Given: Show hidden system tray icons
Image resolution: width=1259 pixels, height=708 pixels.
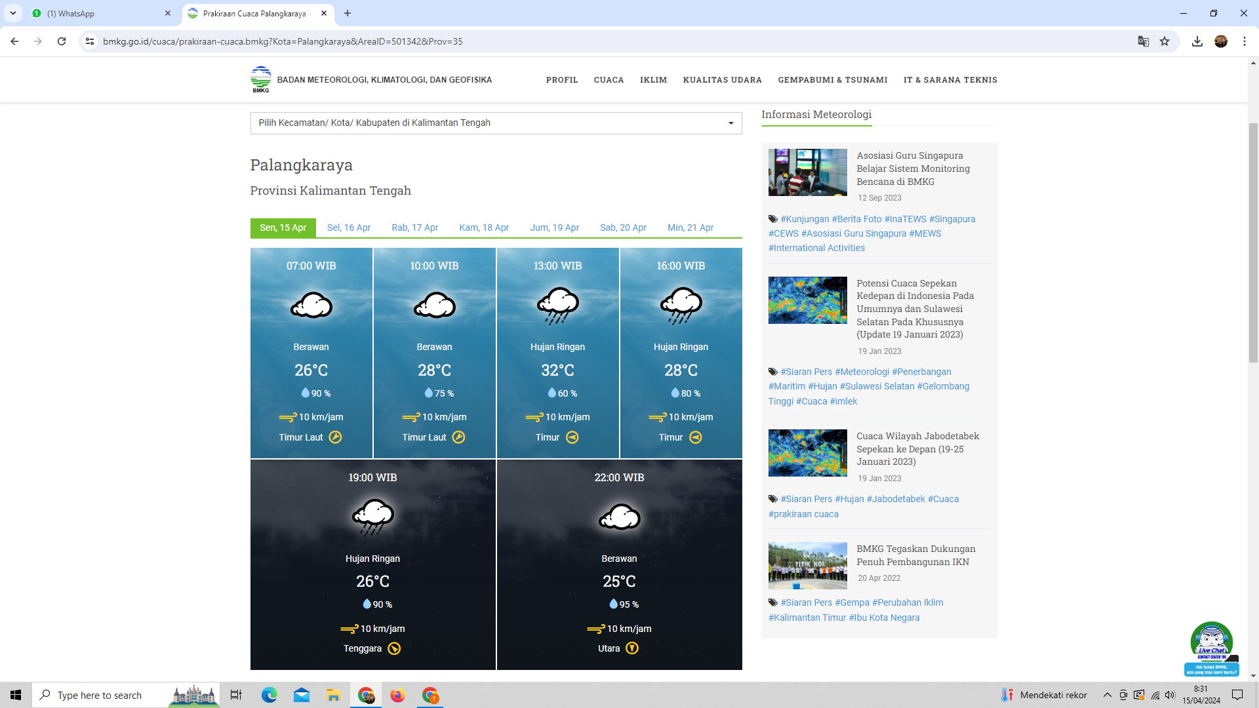Looking at the screenshot, I should coord(1108,695).
